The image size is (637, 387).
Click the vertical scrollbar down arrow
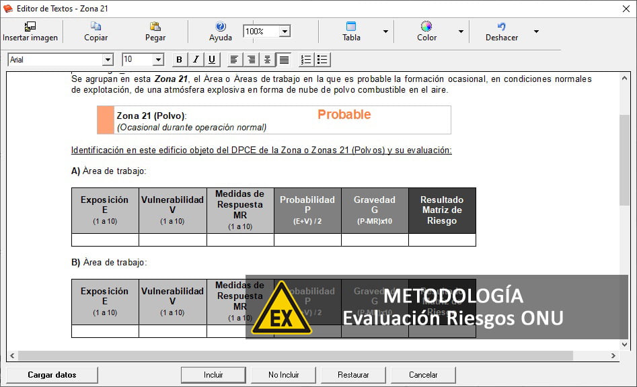(x=624, y=345)
